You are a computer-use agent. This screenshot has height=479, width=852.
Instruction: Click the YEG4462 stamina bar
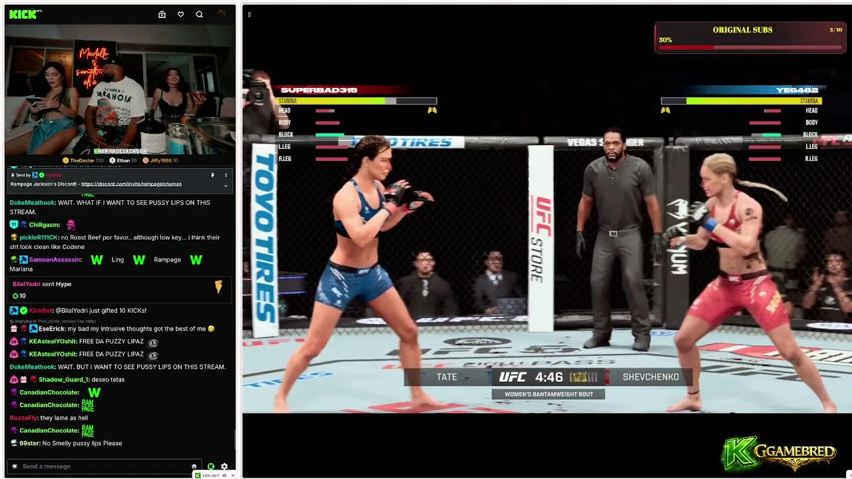741,101
